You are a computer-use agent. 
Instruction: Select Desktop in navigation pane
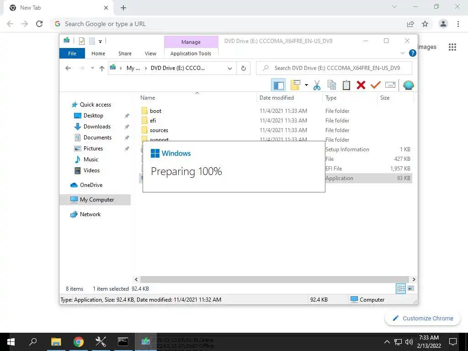click(x=93, y=116)
